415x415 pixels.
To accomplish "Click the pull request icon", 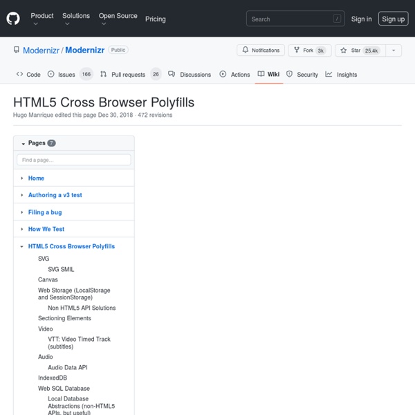I will [x=103, y=74].
